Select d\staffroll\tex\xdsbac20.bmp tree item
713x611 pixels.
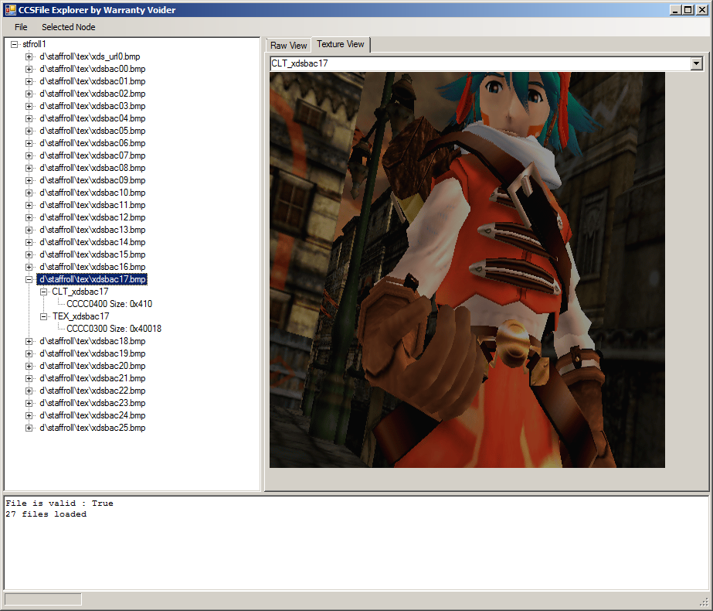coord(92,366)
